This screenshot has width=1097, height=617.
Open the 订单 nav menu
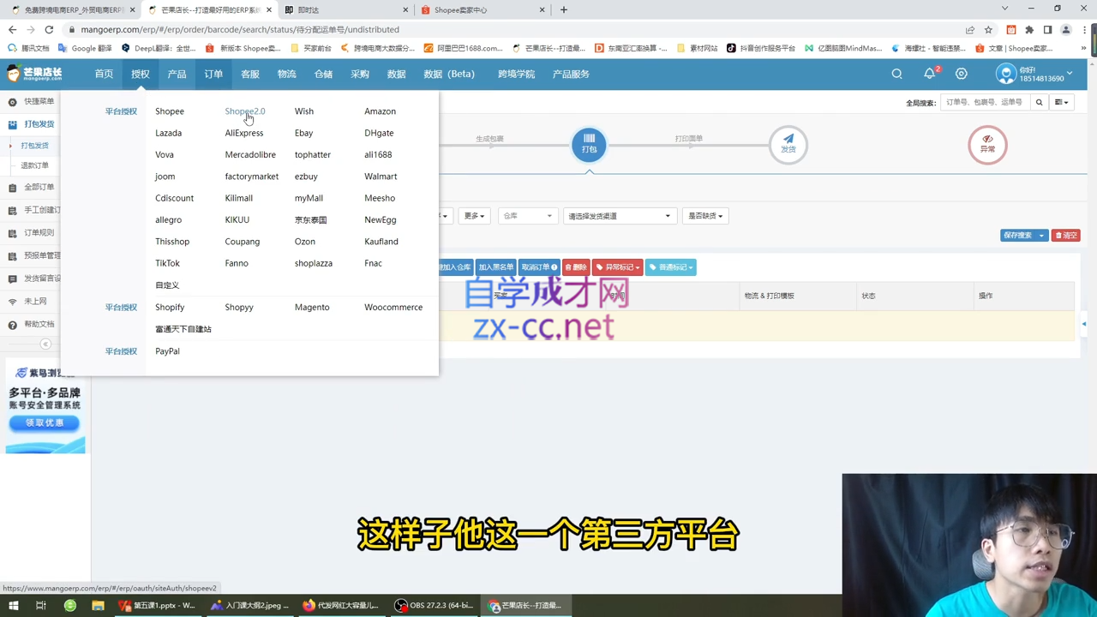pos(213,74)
